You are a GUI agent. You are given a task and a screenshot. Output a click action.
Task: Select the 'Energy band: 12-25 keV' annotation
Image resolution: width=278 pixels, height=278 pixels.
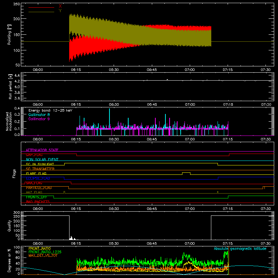[x=50, y=111]
